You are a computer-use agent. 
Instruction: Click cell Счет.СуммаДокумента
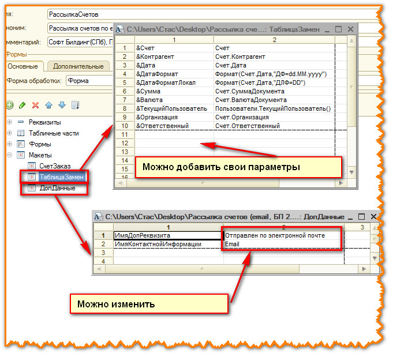click(276, 92)
